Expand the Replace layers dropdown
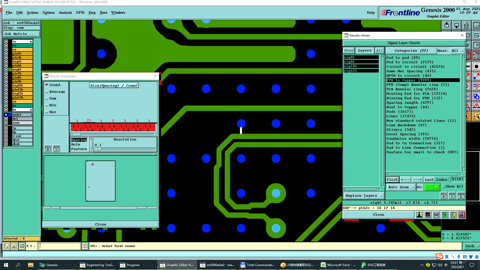This screenshot has height=270, width=480. click(363, 196)
